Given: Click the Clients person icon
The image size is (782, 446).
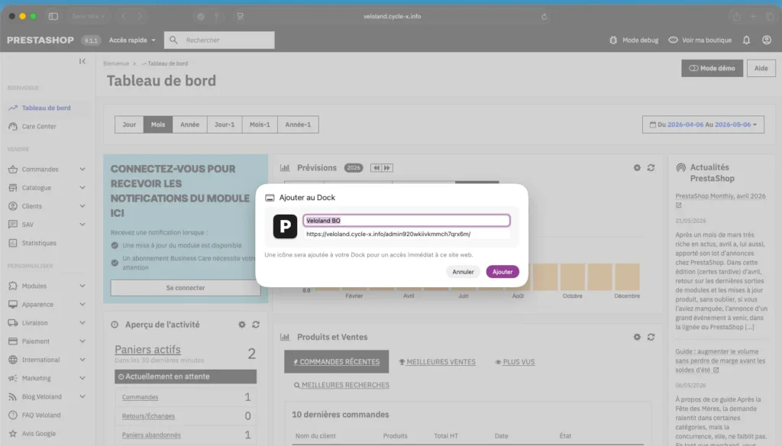Looking at the screenshot, I should click(x=13, y=206).
